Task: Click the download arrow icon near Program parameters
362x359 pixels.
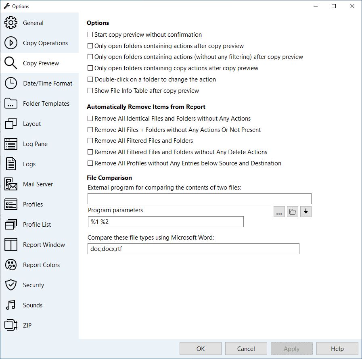Action: tap(306, 211)
